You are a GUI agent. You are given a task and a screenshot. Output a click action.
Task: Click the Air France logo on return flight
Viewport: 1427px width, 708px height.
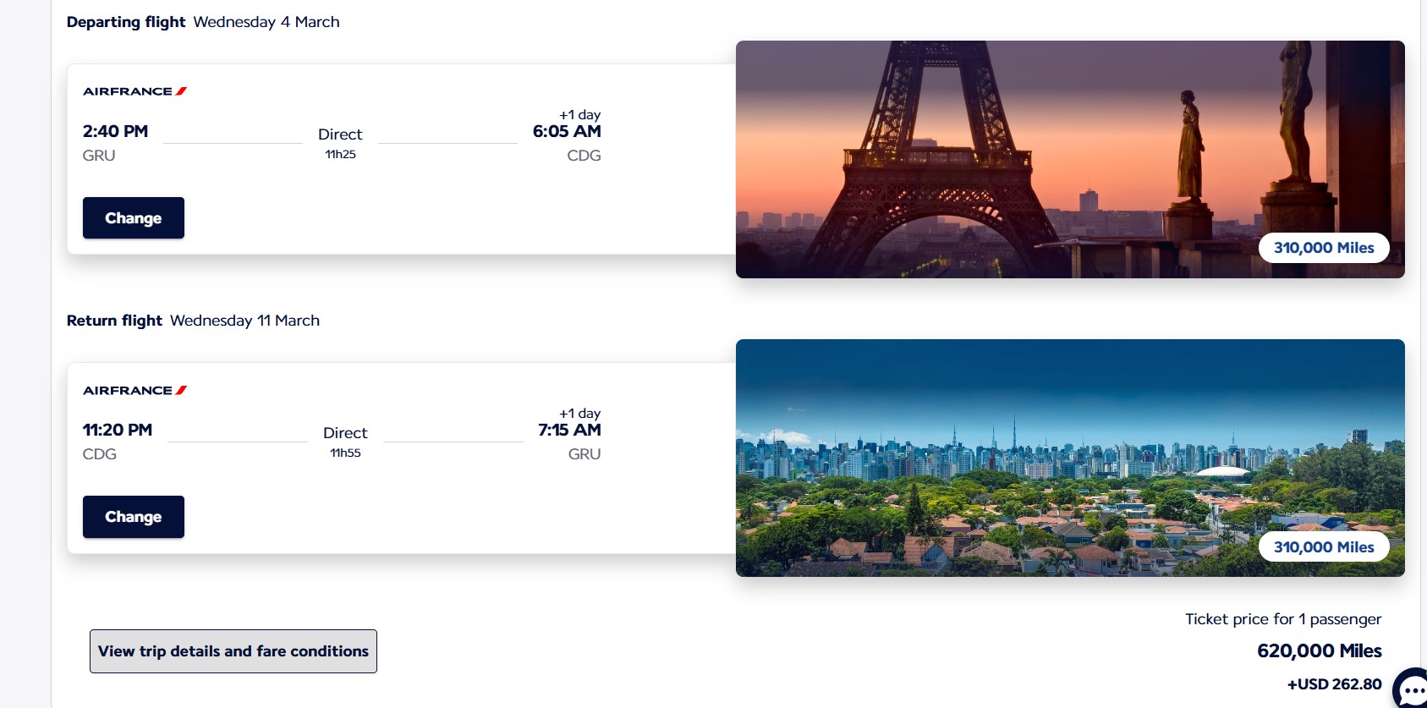click(134, 390)
